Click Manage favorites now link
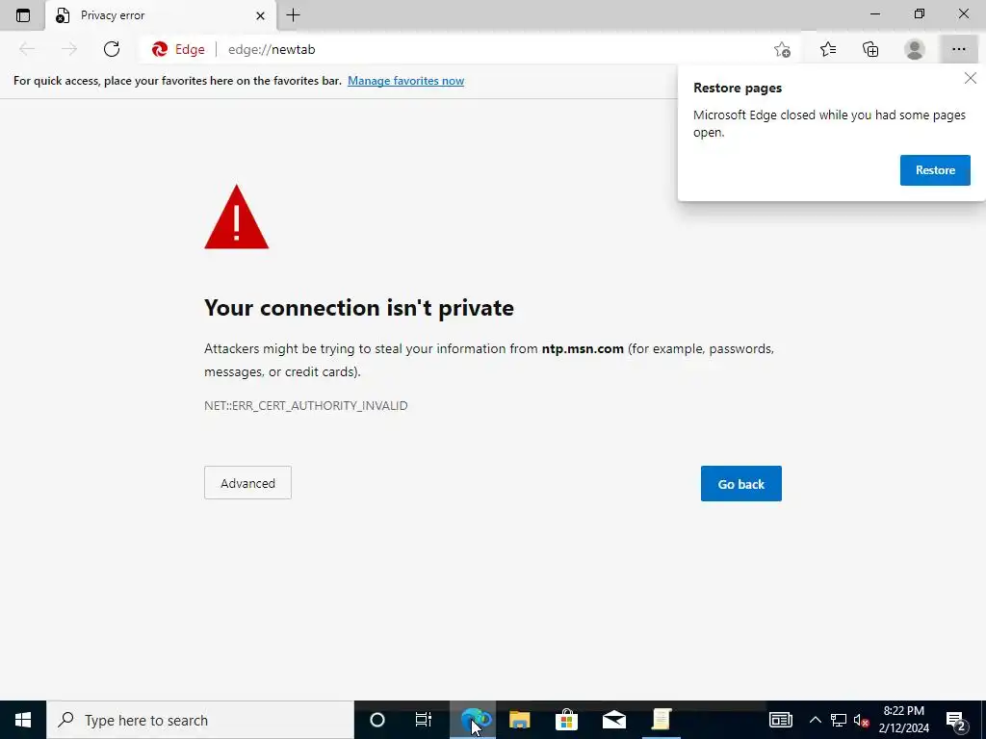986x739 pixels. coord(405,81)
